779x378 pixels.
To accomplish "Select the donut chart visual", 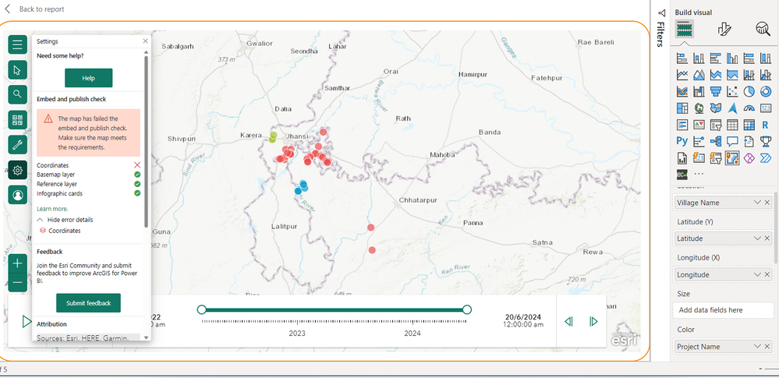I will tap(766, 91).
